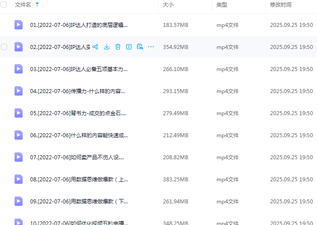Sort files by the 类型 column header
The image size is (317, 225).
pyautogui.click(x=222, y=4)
